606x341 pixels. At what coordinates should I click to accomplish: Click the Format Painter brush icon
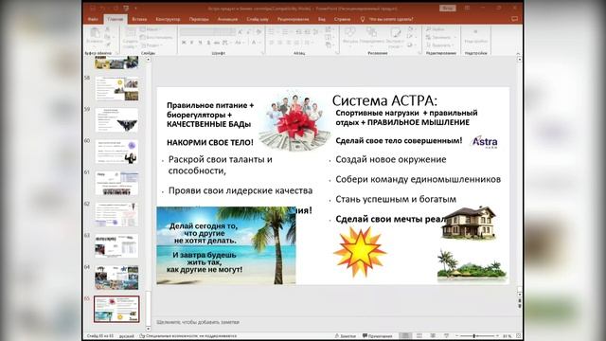[107, 45]
